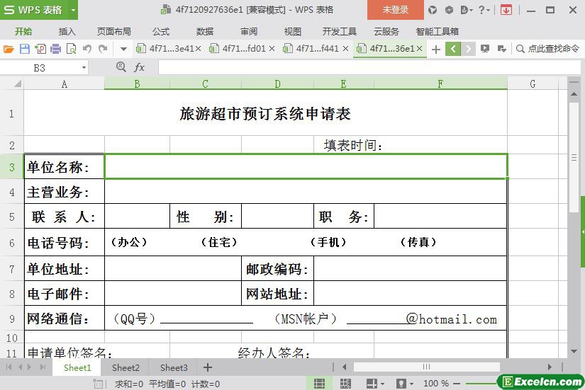Switch to Sheet3 tab

tap(174, 368)
